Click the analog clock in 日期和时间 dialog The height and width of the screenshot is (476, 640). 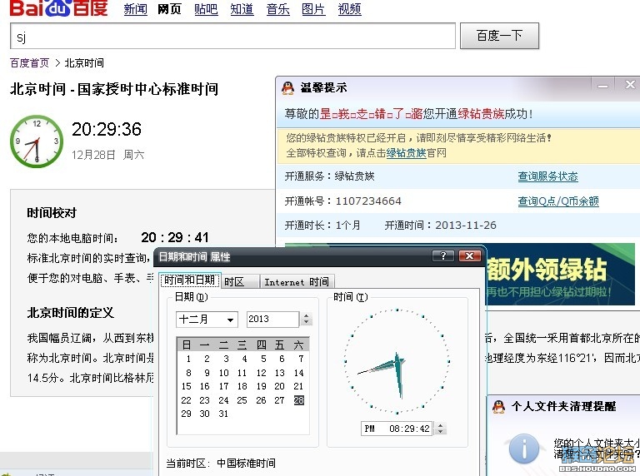pos(397,361)
